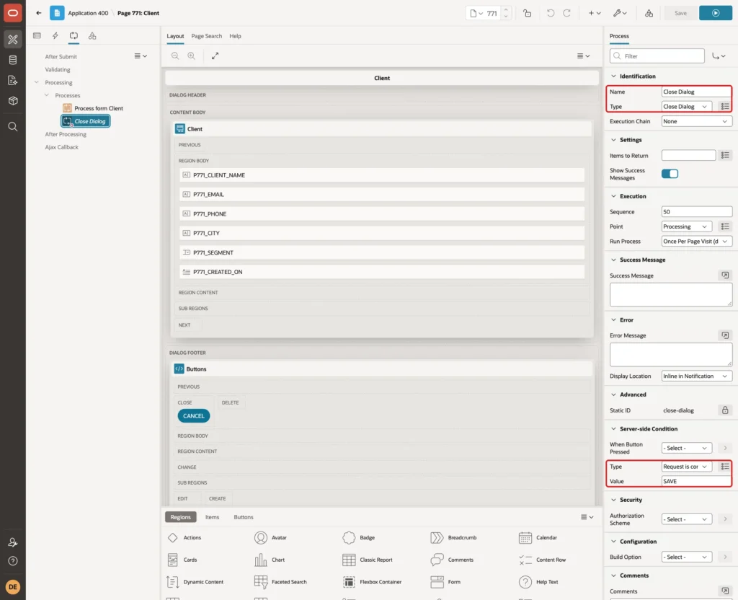Click the CANCEL button in layout
The width and height of the screenshot is (738, 600).
(193, 416)
